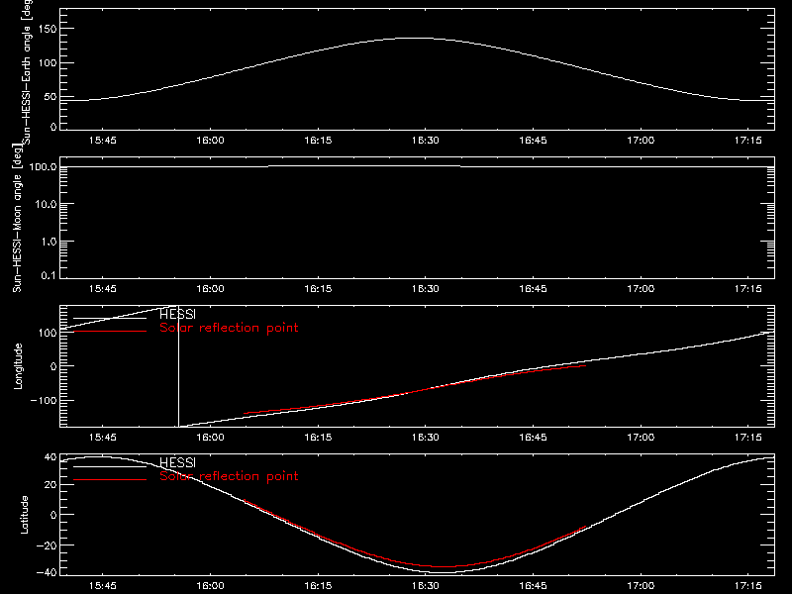Click the Longitude axis title
Screen dimensions: 792x594
18,366
